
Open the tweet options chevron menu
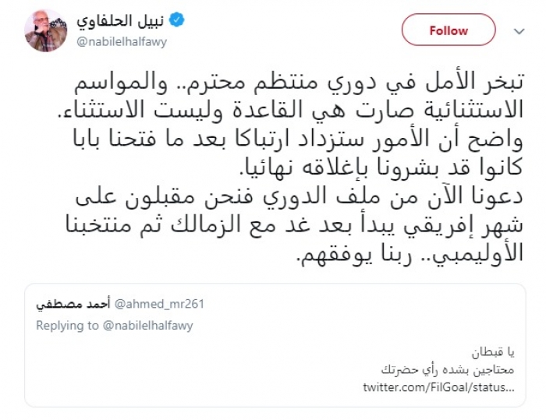520,31
